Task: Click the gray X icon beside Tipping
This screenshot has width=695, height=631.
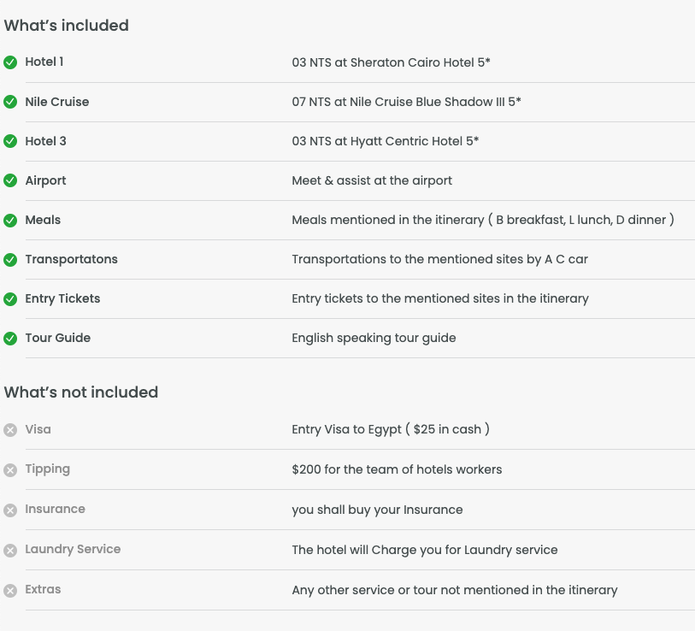Action: click(x=10, y=469)
